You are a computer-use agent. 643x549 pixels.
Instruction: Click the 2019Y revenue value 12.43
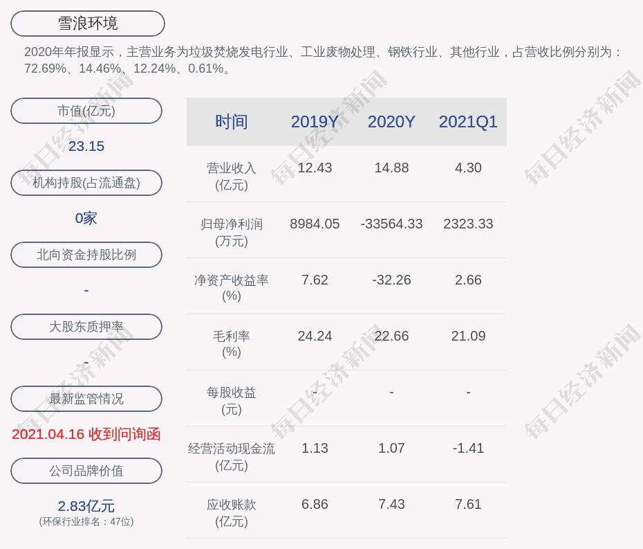315,168
